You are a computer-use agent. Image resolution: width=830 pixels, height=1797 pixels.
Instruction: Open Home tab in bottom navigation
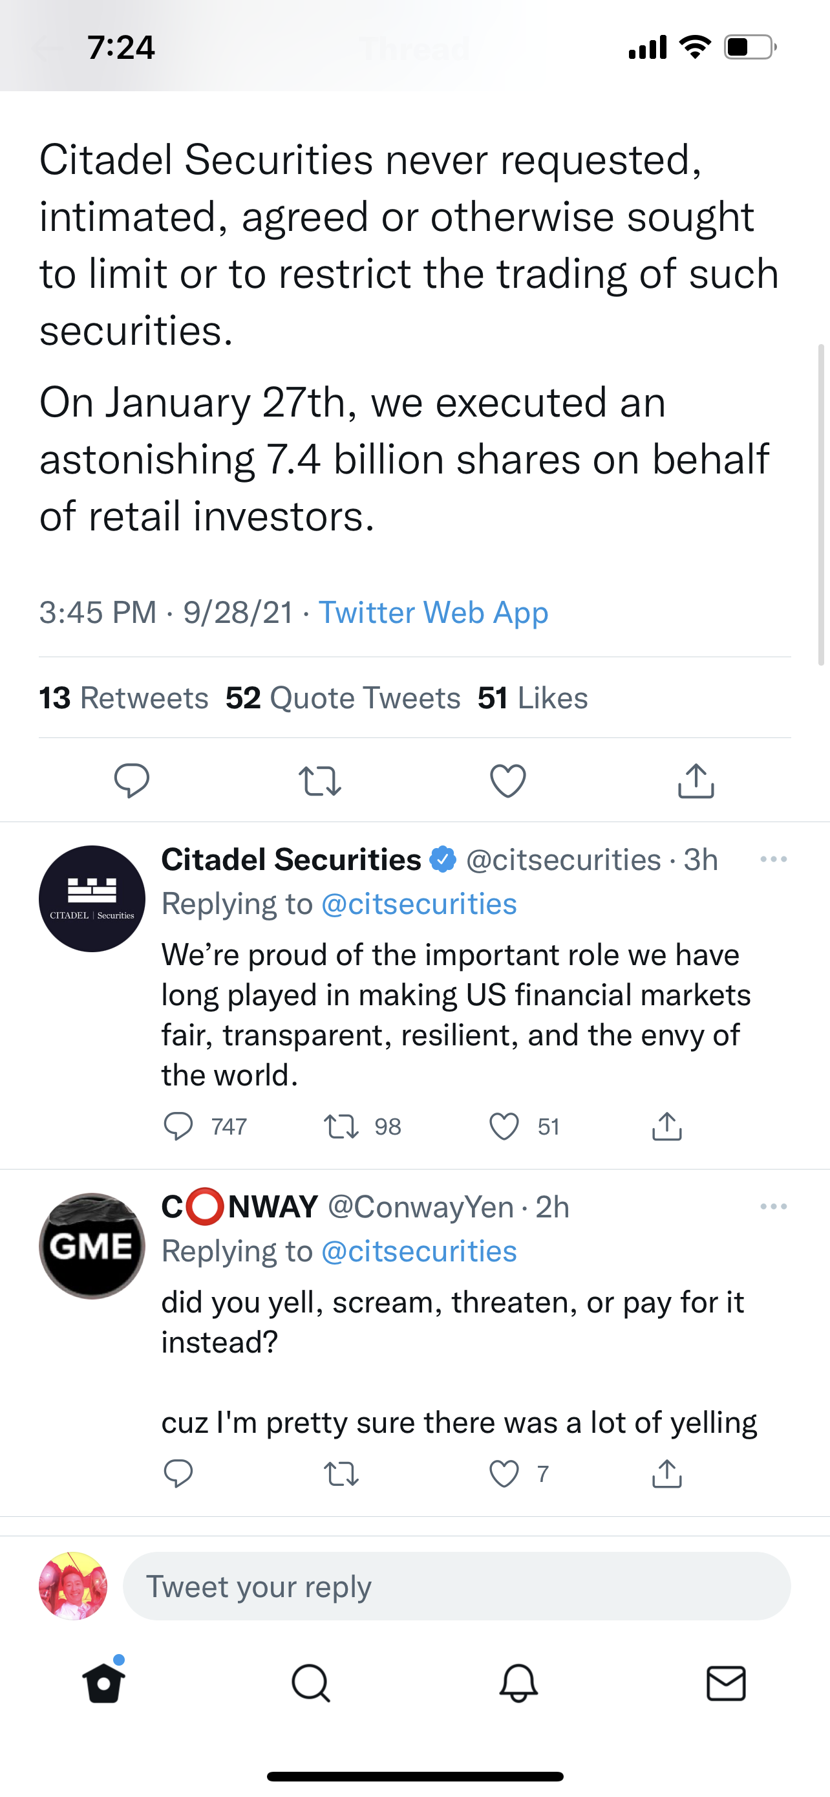point(104,1684)
